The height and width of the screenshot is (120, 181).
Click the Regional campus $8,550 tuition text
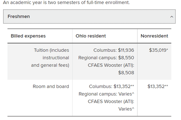point(106,58)
